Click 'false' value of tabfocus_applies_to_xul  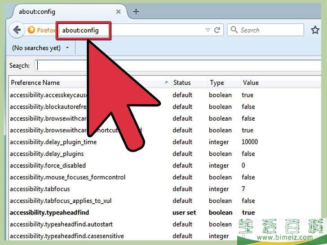[x=248, y=201]
